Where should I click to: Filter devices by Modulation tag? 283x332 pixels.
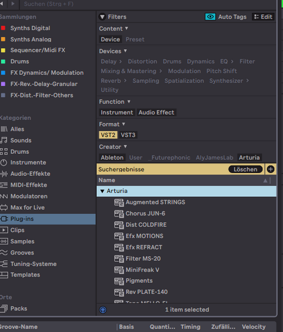pos(185,71)
